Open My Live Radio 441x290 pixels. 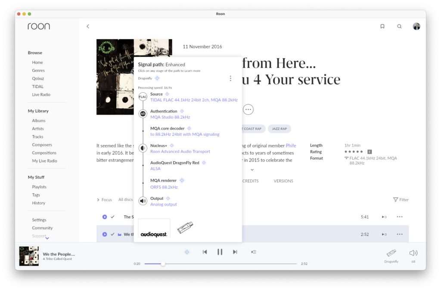(x=44, y=161)
